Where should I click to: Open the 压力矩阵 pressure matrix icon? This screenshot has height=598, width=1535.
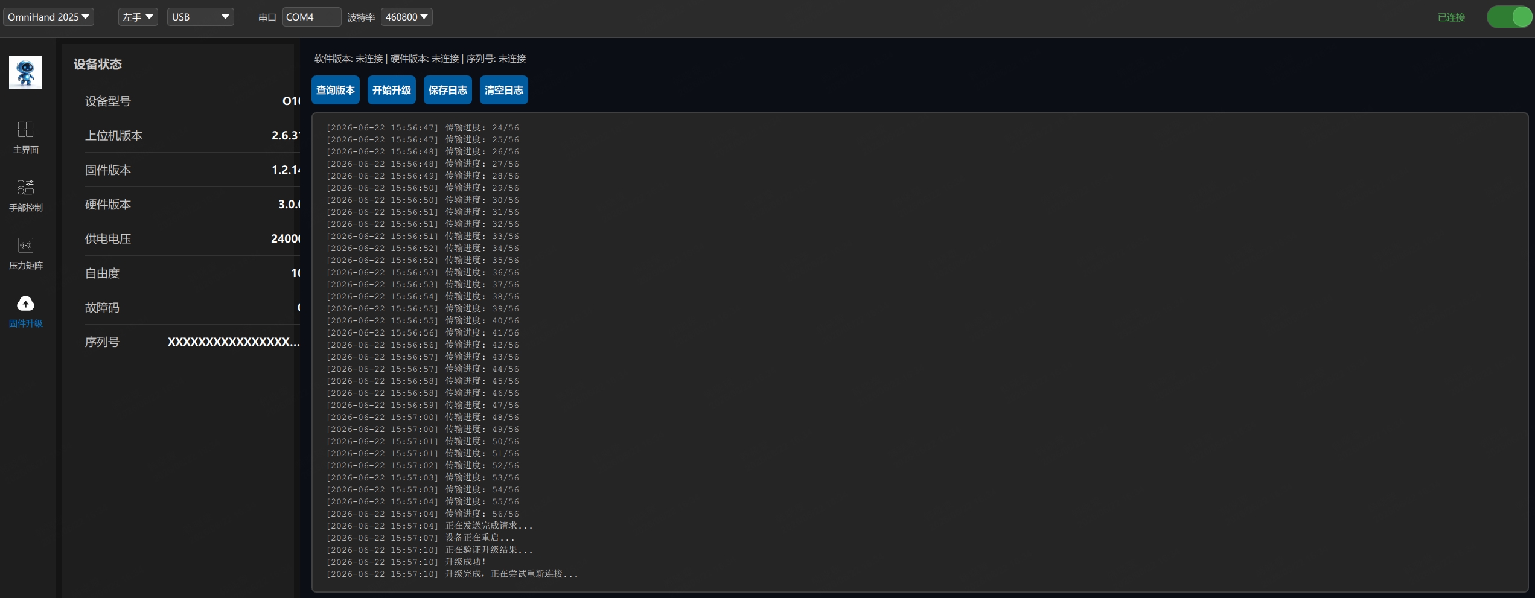tap(25, 245)
